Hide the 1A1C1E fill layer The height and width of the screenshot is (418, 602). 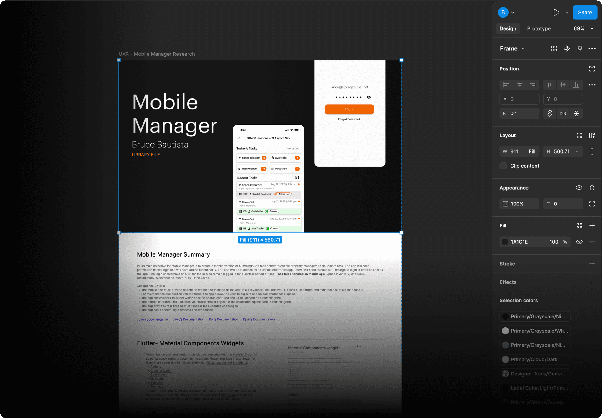[579, 242]
